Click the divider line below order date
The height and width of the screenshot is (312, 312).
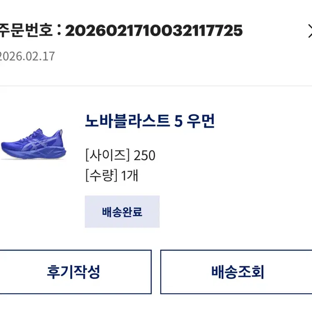(x=156, y=86)
